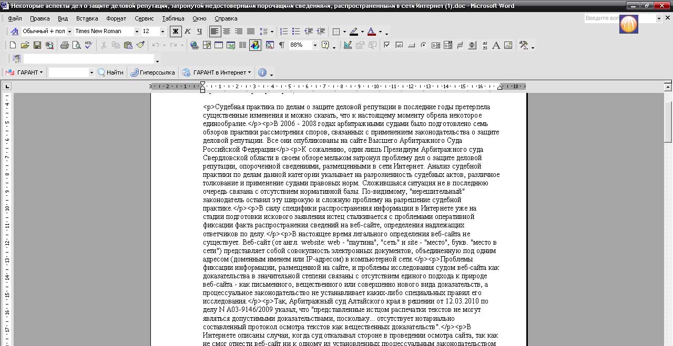The width and height of the screenshot is (673, 346).
Task: Open the font size 12 dropdown
Action: click(162, 32)
